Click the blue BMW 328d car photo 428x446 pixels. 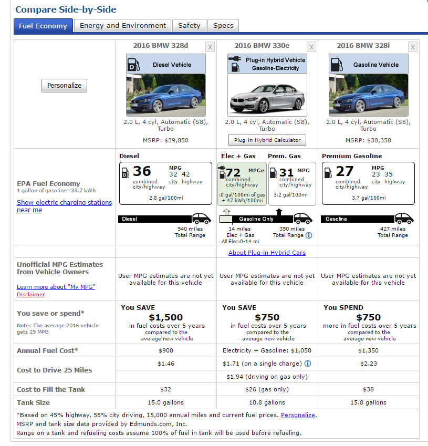coord(166,96)
